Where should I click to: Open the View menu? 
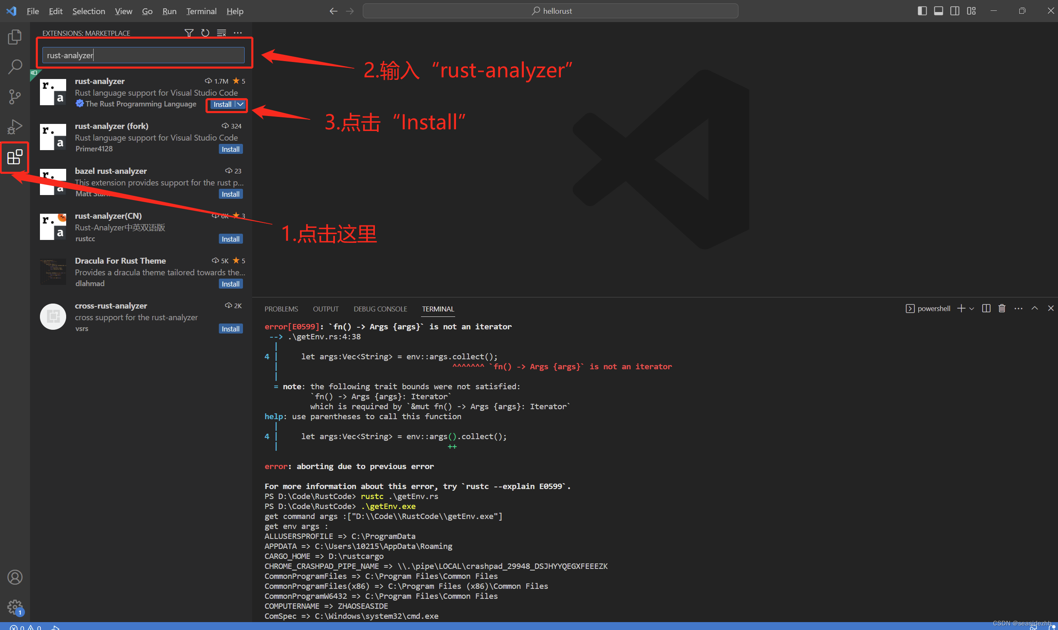pos(123,11)
